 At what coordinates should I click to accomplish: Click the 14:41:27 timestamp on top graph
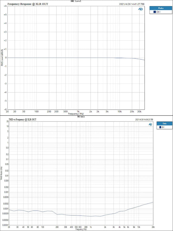(132, 4)
